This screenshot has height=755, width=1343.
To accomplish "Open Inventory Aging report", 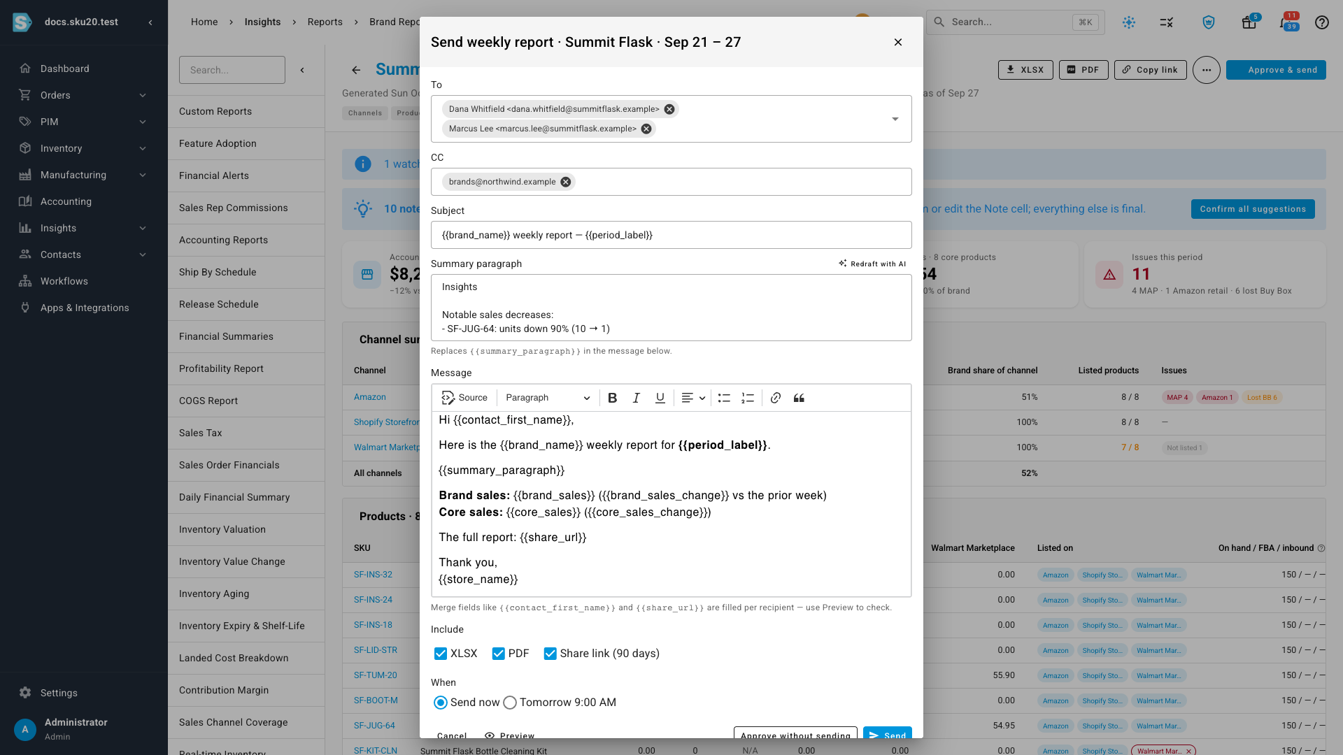I will (x=246, y=594).
